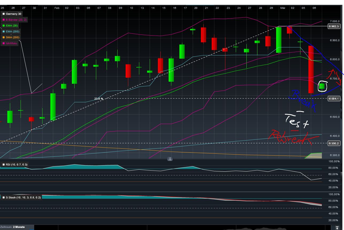344x230 pixels.
Task: Expand the chart panel divider arrow
Action: tap(170, 159)
